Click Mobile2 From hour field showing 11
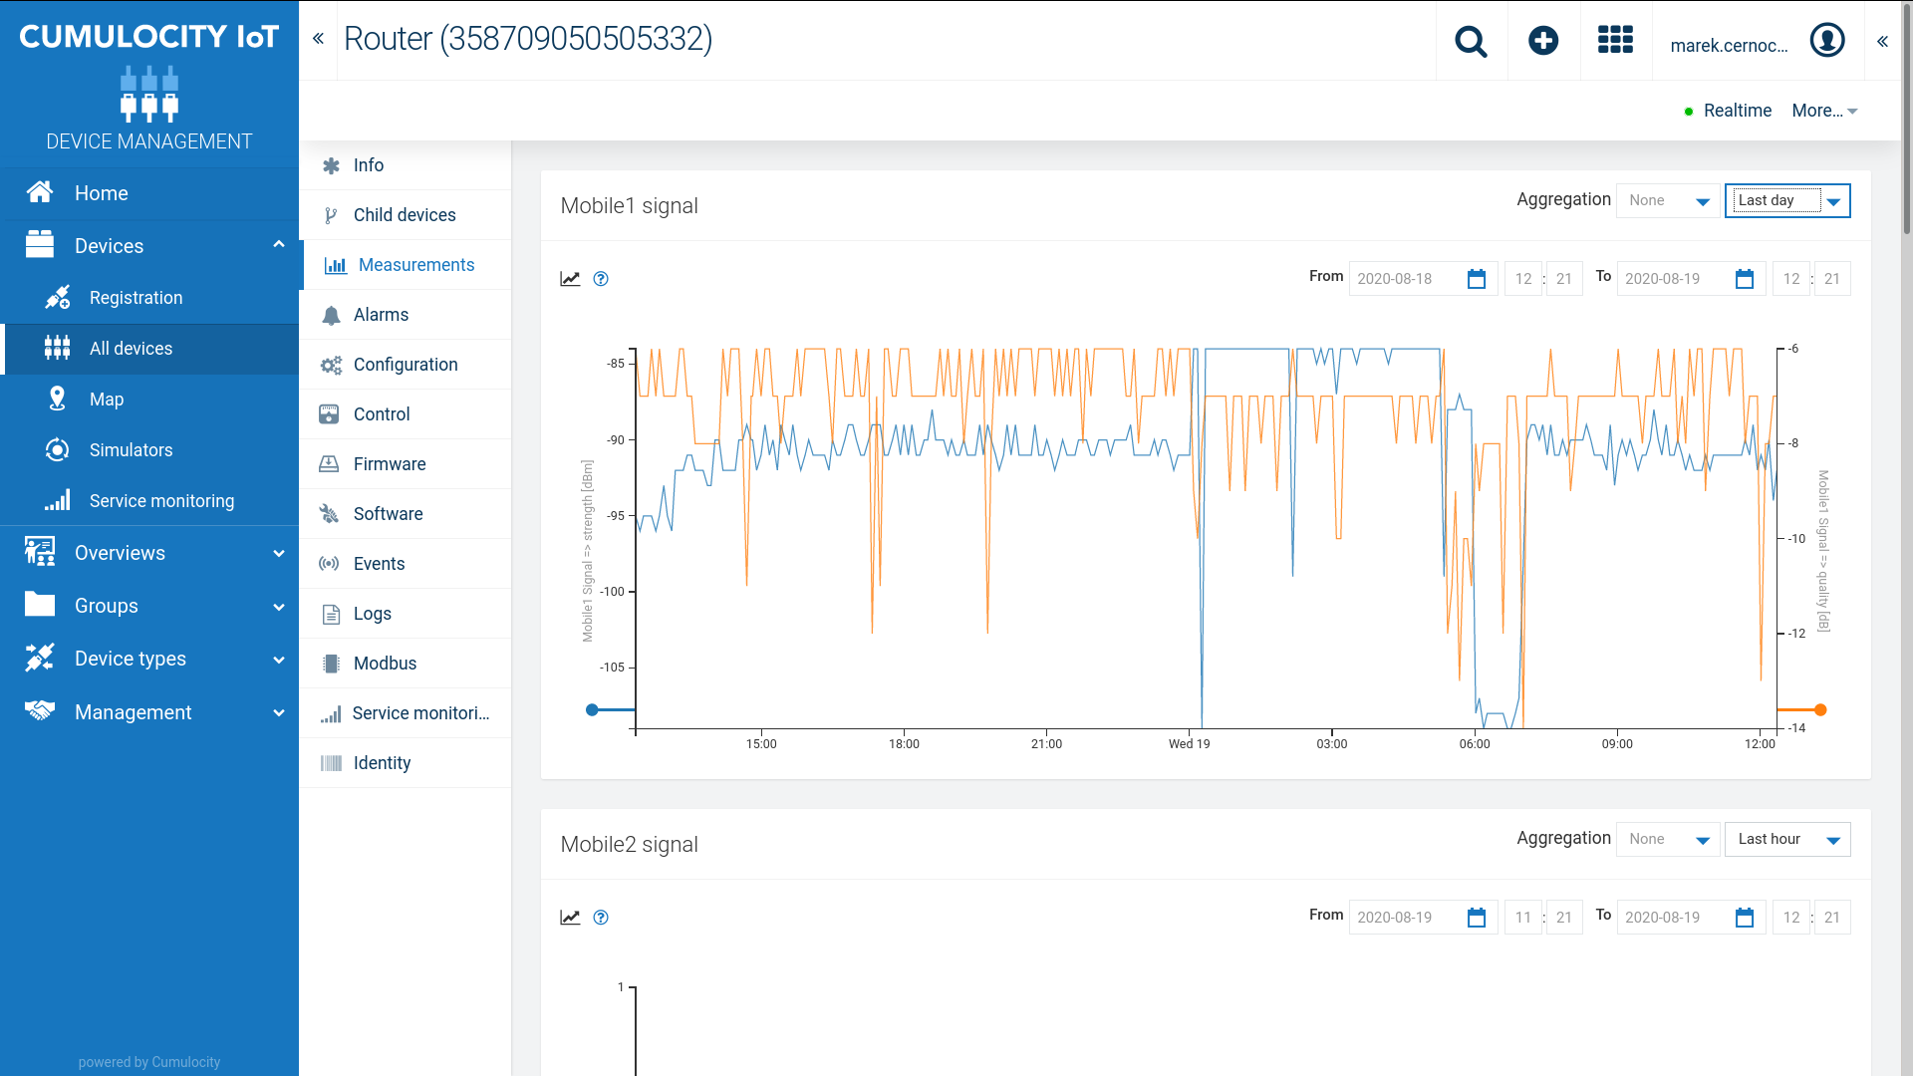Screen dimensions: 1913x1076 (1523, 918)
